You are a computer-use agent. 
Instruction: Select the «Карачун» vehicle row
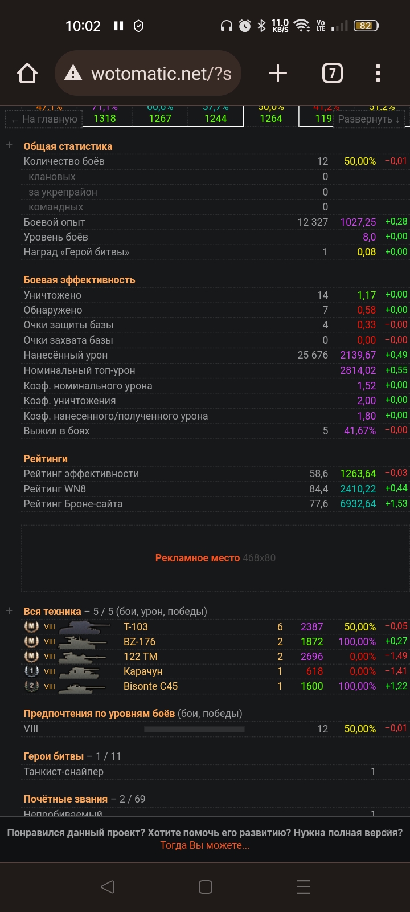point(143,671)
